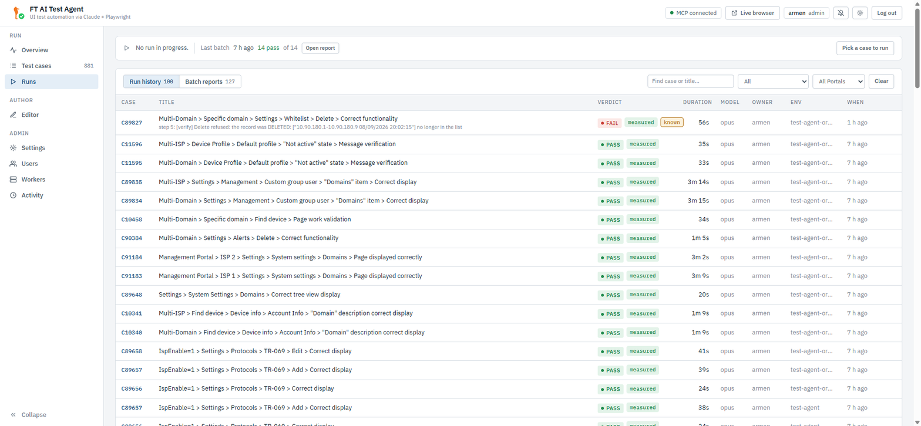921x426 pixels.
Task: Open the Editor sidebar item
Action: point(52,115)
